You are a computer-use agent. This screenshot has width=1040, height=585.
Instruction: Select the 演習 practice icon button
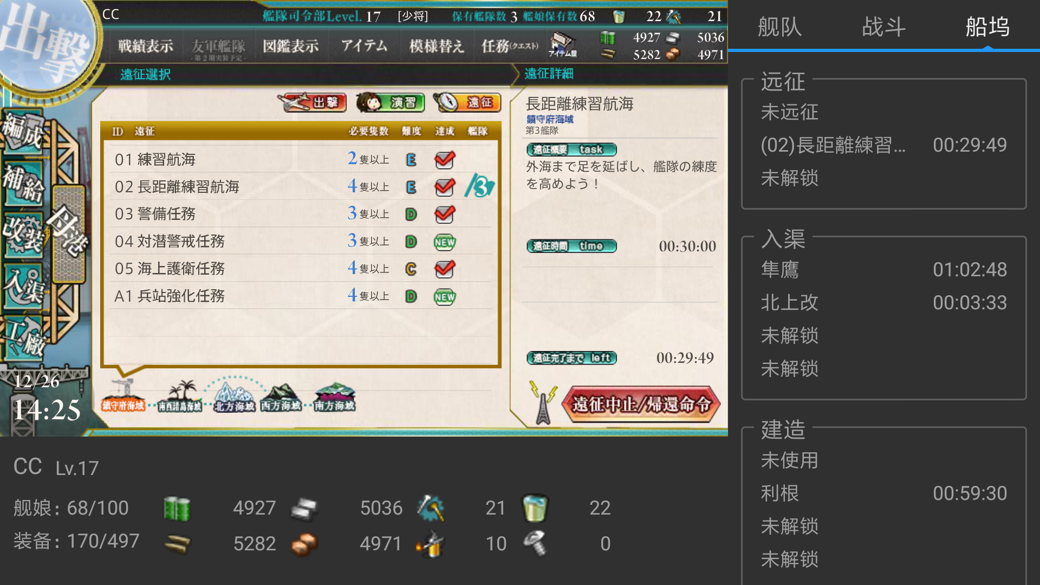(x=390, y=102)
